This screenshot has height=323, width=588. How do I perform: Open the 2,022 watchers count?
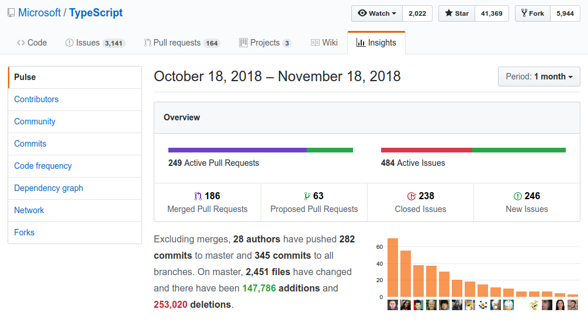(417, 13)
